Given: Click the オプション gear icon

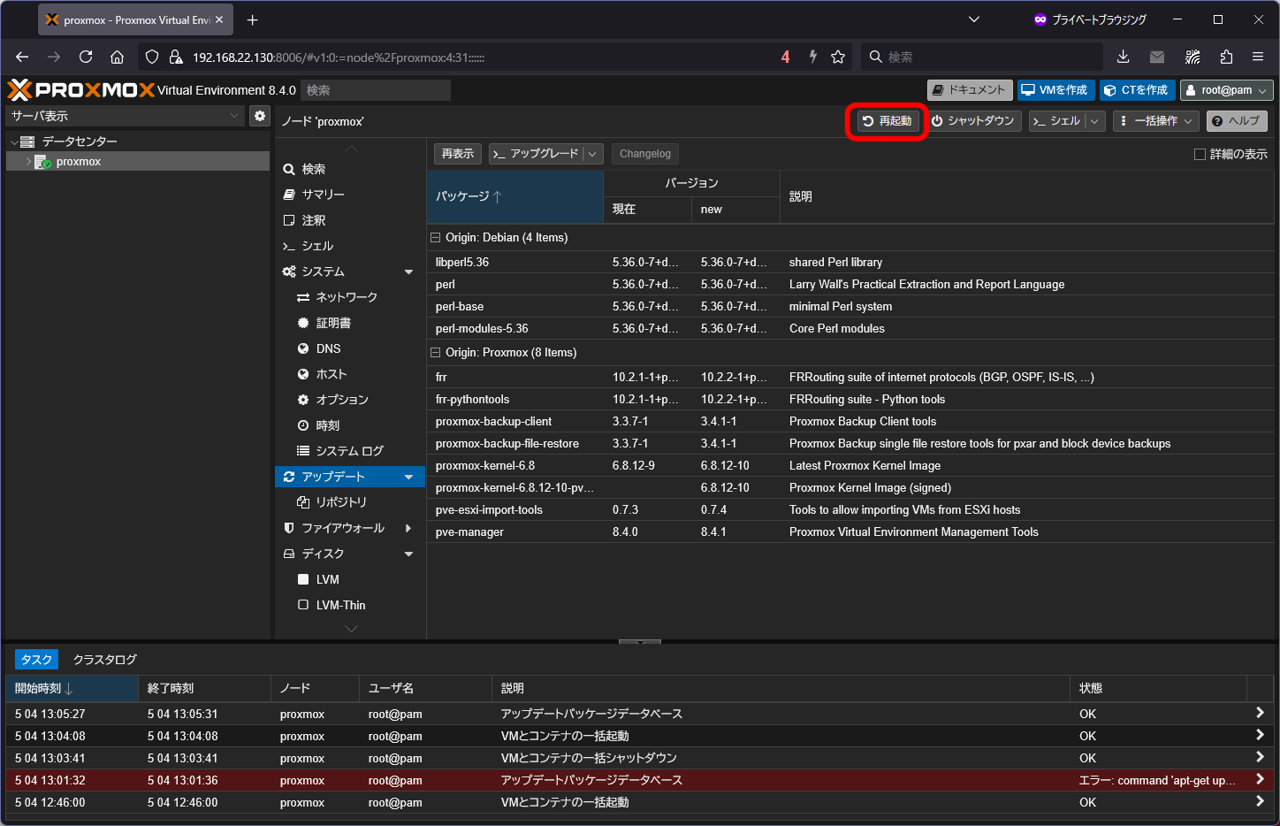Looking at the screenshot, I should (303, 400).
